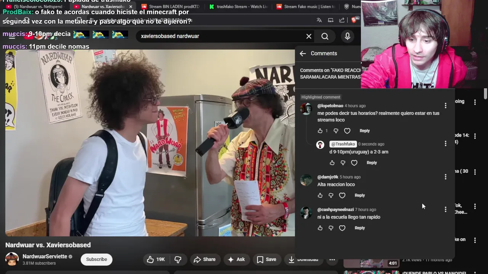Open options menu for @cashpayneelnazi comment
The width and height of the screenshot is (488, 274).
tap(445, 209)
